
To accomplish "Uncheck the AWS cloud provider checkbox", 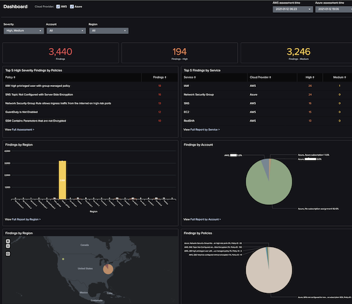I will point(58,6).
